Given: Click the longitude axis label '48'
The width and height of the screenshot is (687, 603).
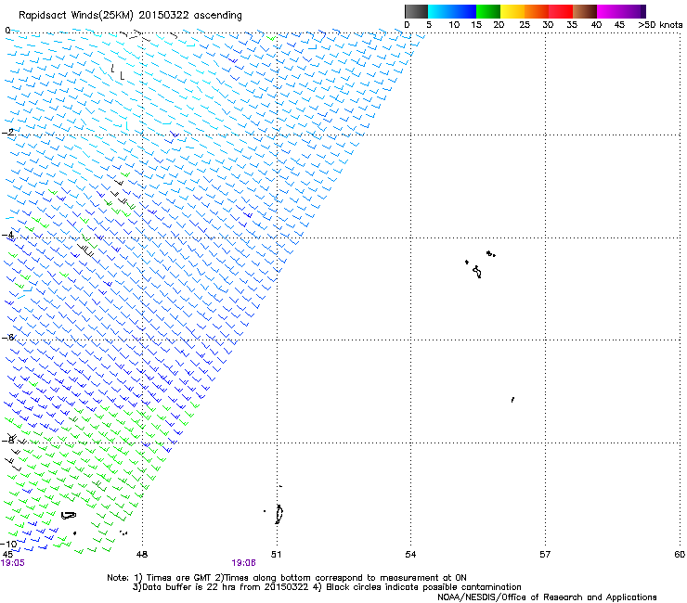Looking at the screenshot, I should click(142, 555).
